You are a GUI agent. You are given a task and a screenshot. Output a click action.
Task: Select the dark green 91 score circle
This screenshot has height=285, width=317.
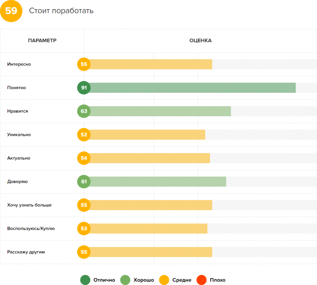pos(84,88)
